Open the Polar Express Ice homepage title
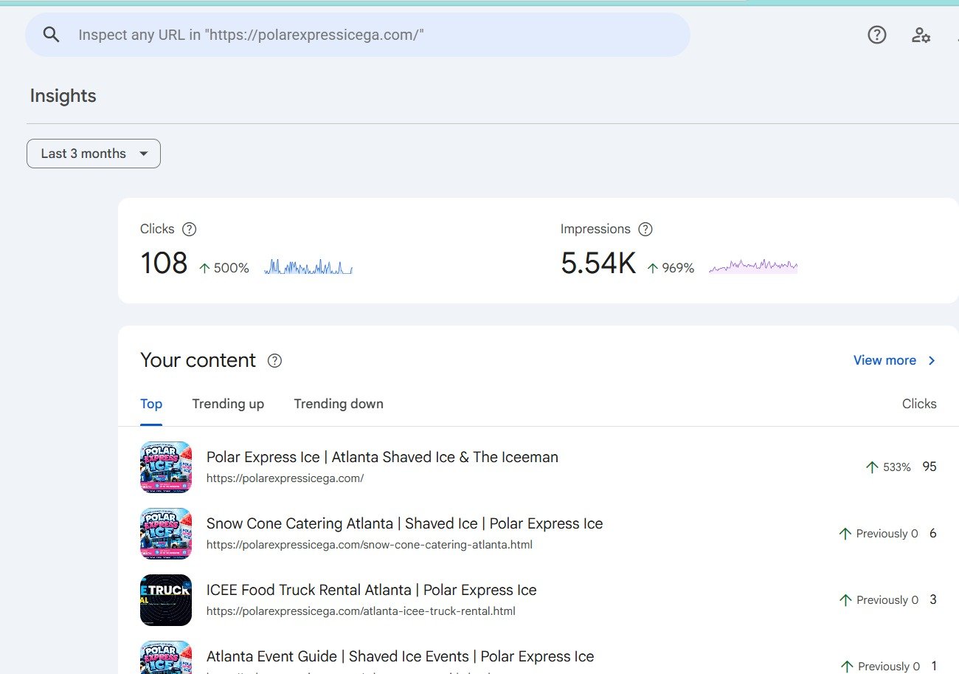This screenshot has height=674, width=959. (x=382, y=457)
